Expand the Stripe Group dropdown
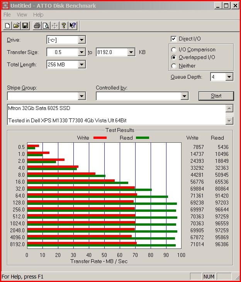 point(81,96)
